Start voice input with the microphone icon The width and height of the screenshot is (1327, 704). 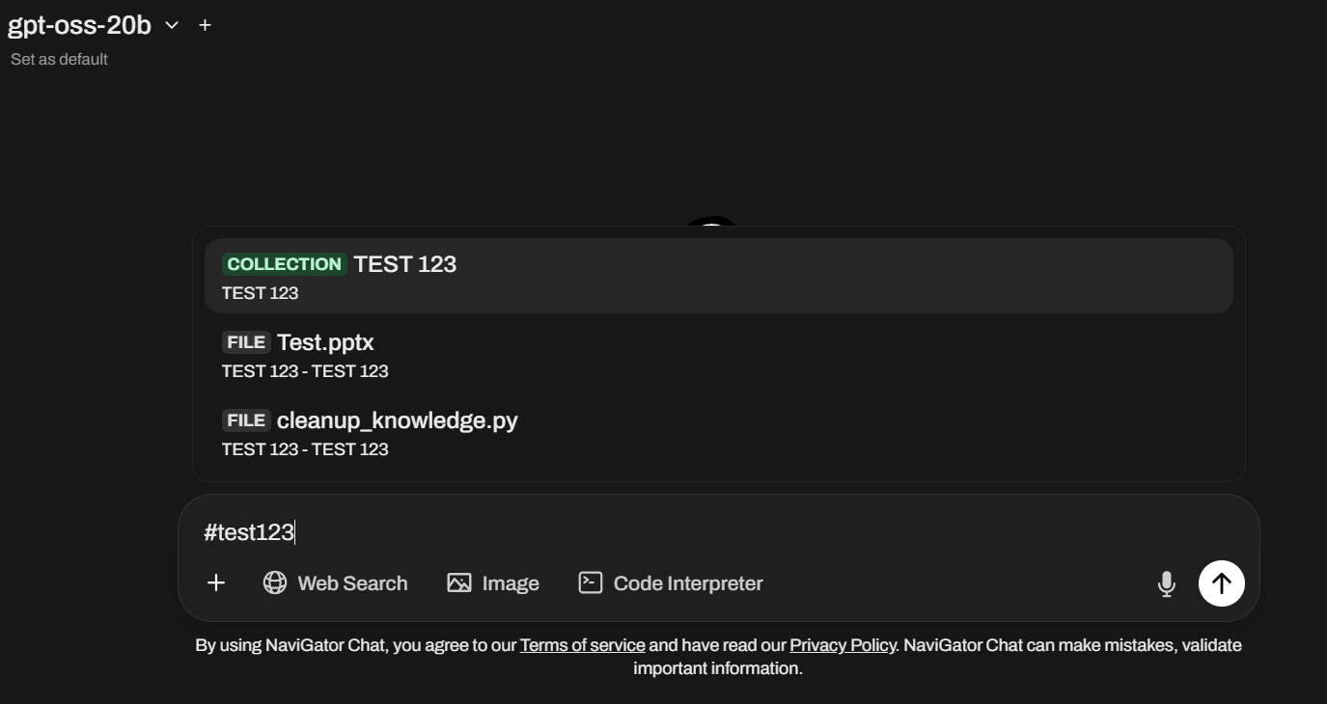point(1166,583)
